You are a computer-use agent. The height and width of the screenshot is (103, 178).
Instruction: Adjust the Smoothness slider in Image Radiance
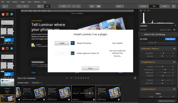(162, 70)
